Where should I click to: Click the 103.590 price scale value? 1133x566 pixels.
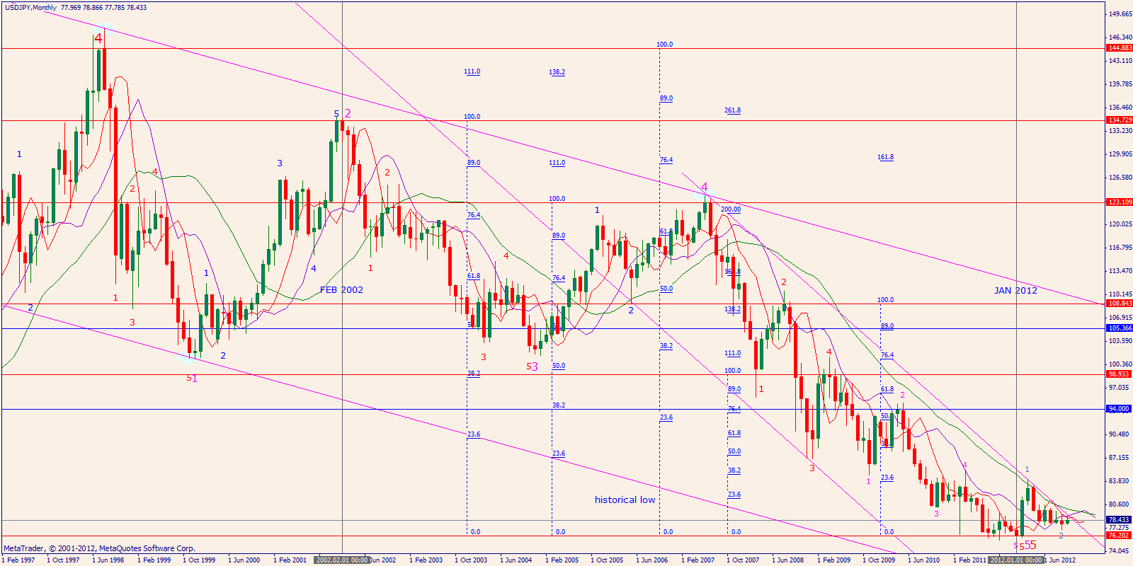click(x=1120, y=341)
